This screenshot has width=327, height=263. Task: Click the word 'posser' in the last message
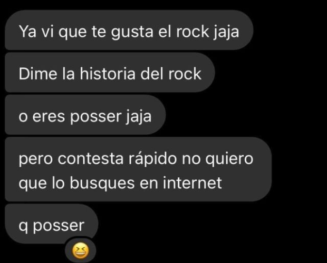coord(59,227)
